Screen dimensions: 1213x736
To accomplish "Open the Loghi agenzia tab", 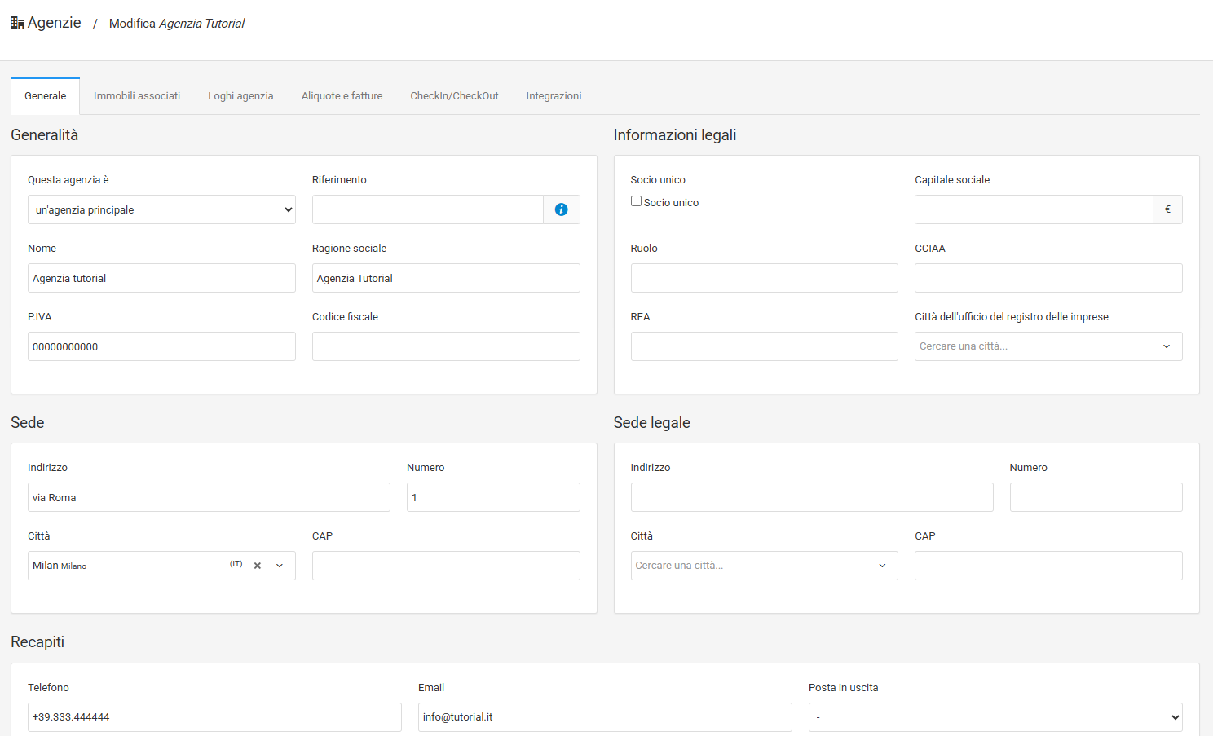I will click(x=240, y=96).
